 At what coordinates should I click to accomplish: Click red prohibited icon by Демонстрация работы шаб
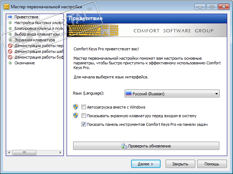click(x=10, y=51)
